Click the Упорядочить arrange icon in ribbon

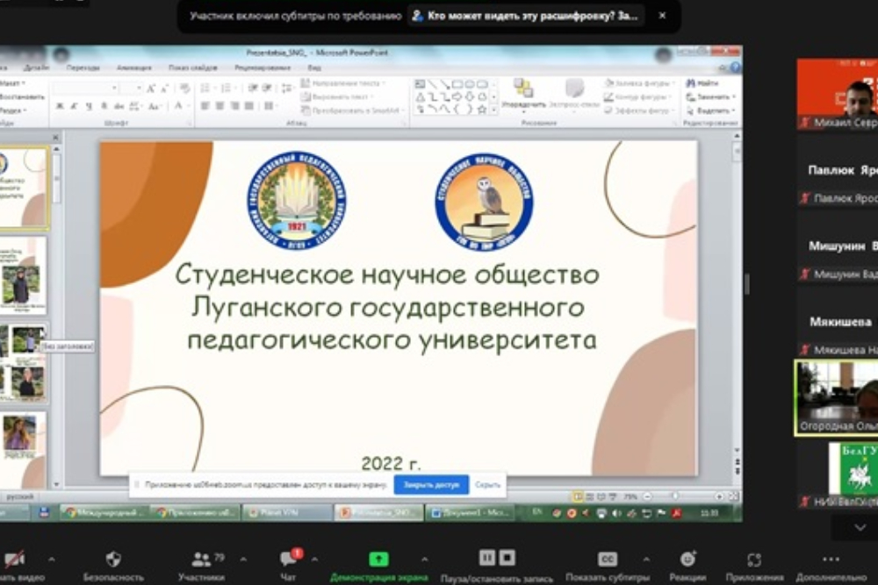click(524, 92)
